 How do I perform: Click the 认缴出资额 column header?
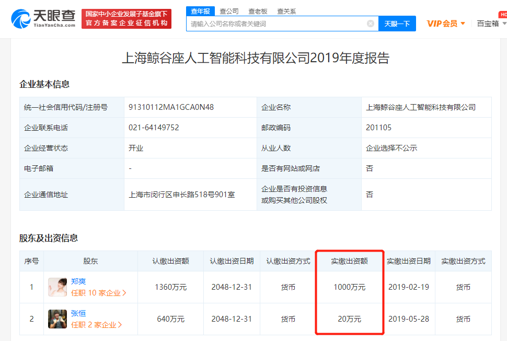coord(171,261)
